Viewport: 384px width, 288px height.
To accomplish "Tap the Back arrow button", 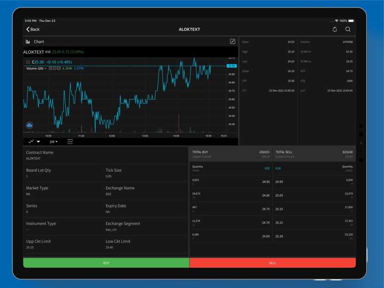I will click(33, 29).
